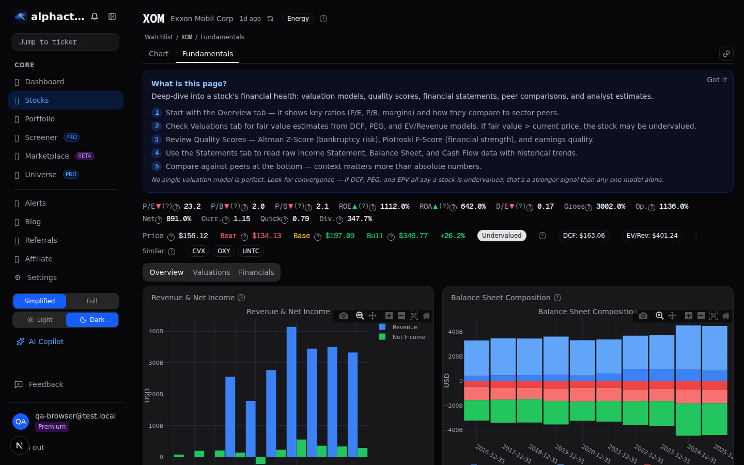Open AI Copilot from the sidebar
Viewport: 744px width, 465px height.
pos(45,342)
